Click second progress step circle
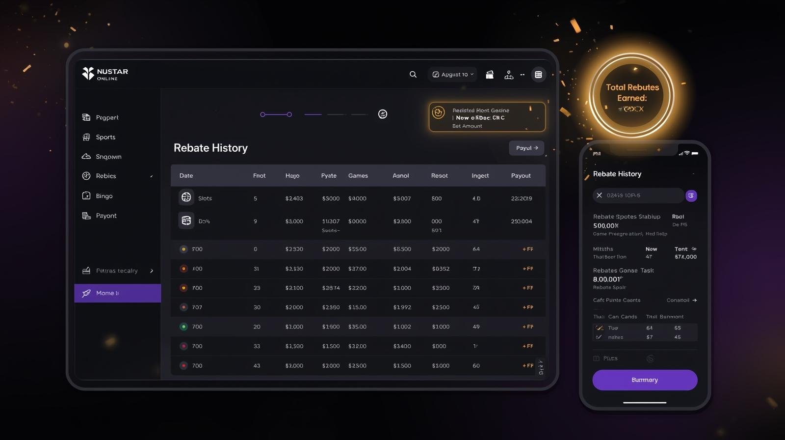 tap(289, 114)
